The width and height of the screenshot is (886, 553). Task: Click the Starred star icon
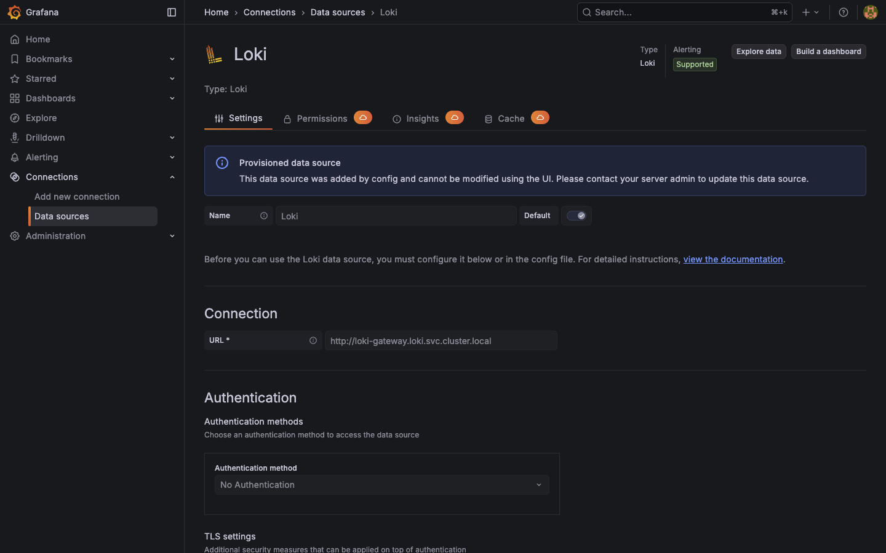point(15,79)
